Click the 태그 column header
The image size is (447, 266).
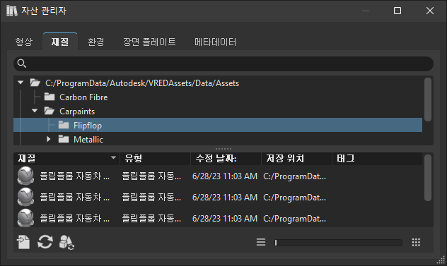pyautogui.click(x=377, y=159)
